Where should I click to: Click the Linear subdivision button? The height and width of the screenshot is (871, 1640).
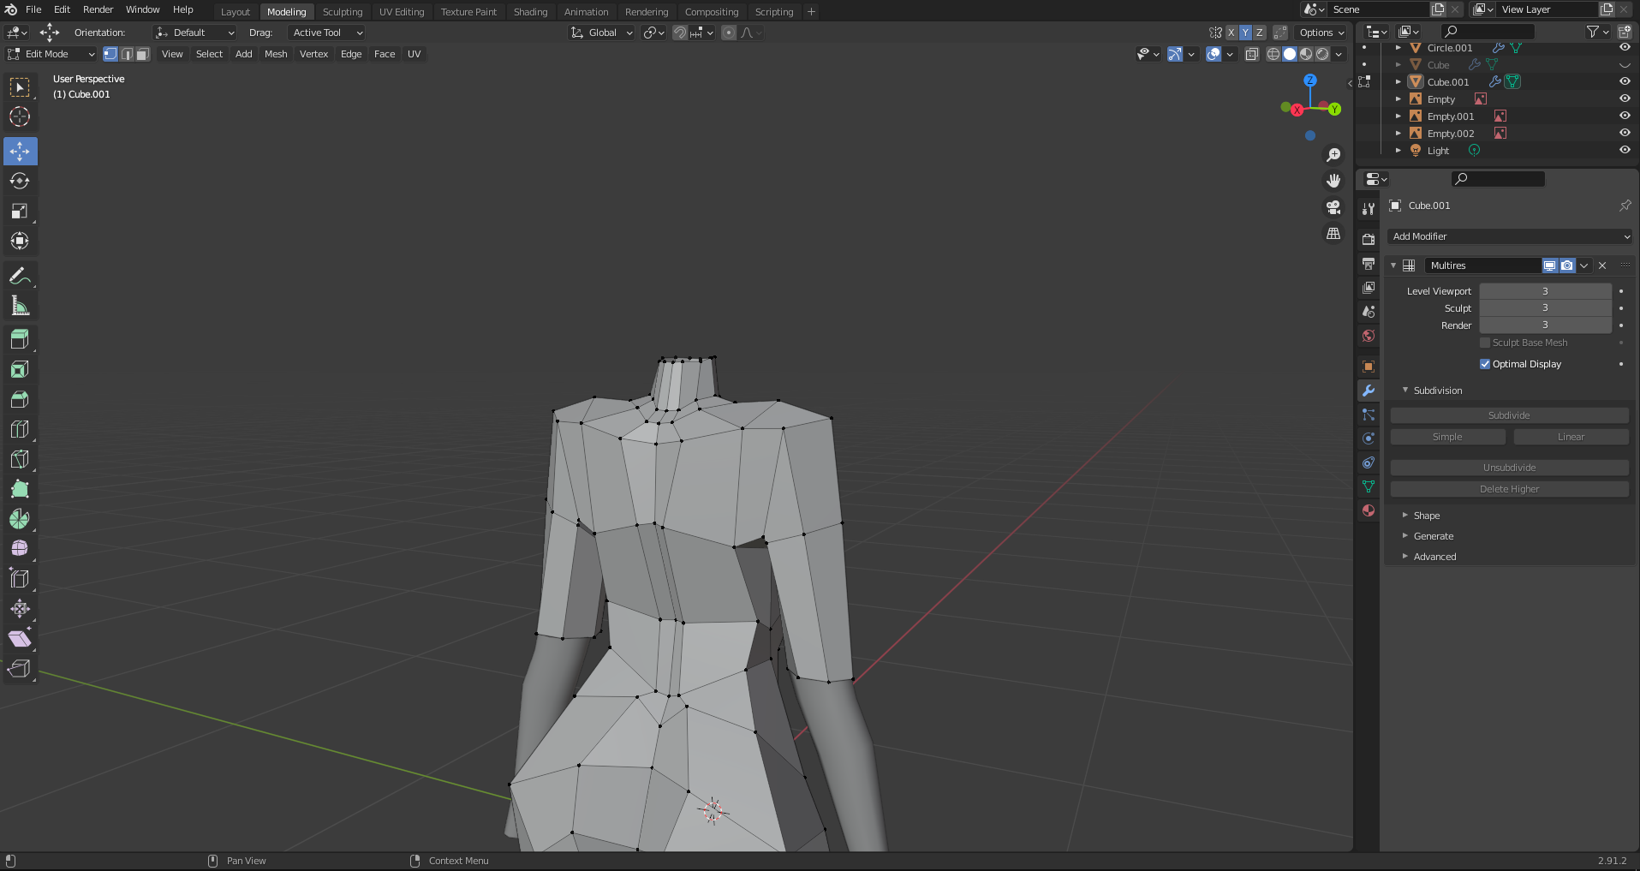1571,437
